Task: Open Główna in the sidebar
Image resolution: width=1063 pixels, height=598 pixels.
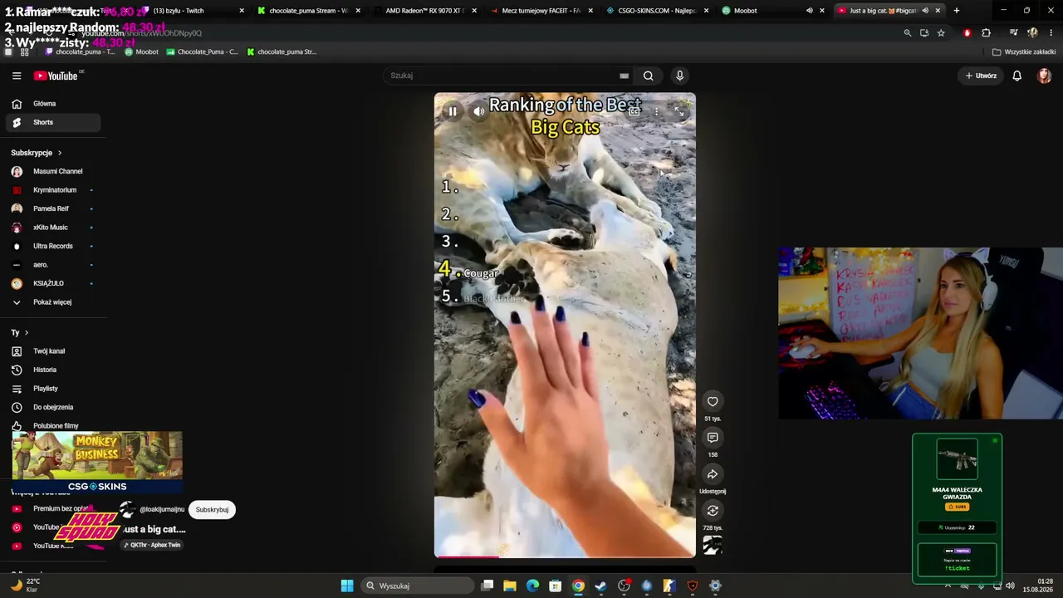Action: click(x=54, y=104)
